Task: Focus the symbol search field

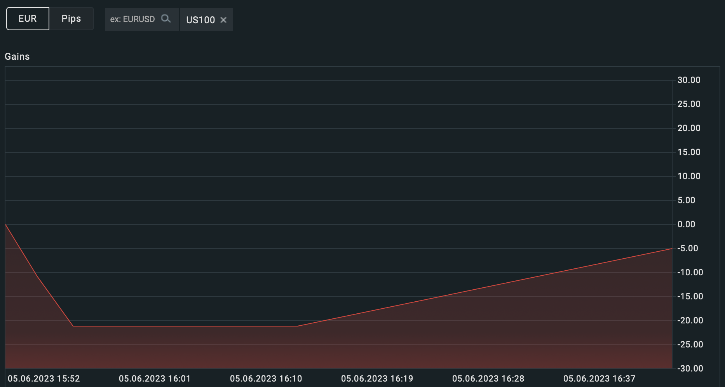Action: coord(141,19)
